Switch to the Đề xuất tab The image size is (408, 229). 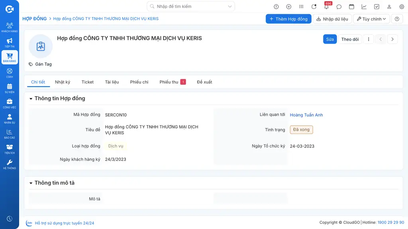204,82
